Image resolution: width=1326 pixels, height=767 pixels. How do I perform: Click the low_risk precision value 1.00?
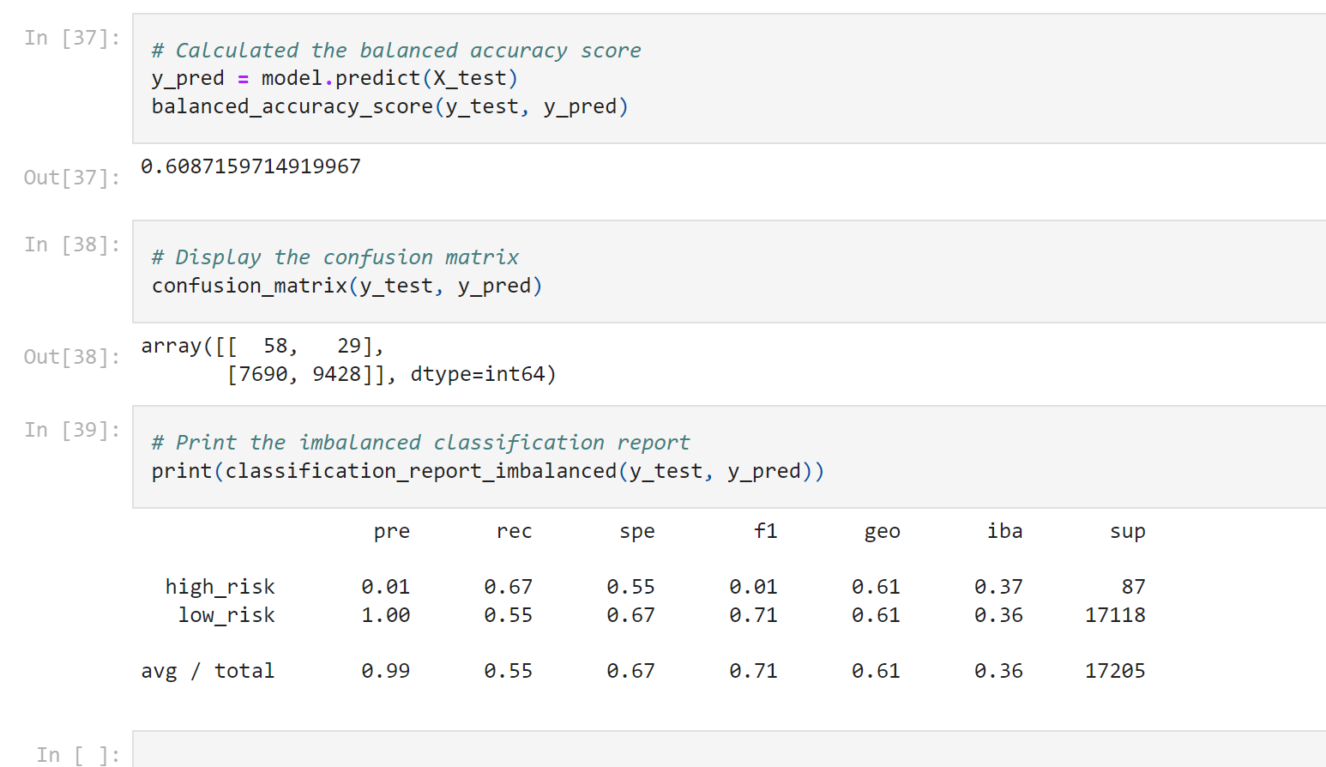tap(386, 615)
